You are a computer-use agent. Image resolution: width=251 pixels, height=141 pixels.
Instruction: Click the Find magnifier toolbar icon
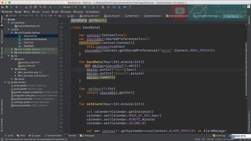click(x=40, y=7)
